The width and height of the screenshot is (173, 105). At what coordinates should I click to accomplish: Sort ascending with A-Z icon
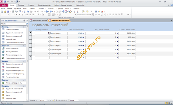pos(75,11)
